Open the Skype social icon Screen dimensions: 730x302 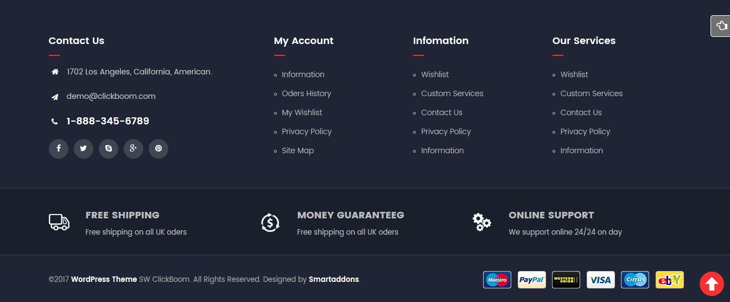click(x=109, y=149)
